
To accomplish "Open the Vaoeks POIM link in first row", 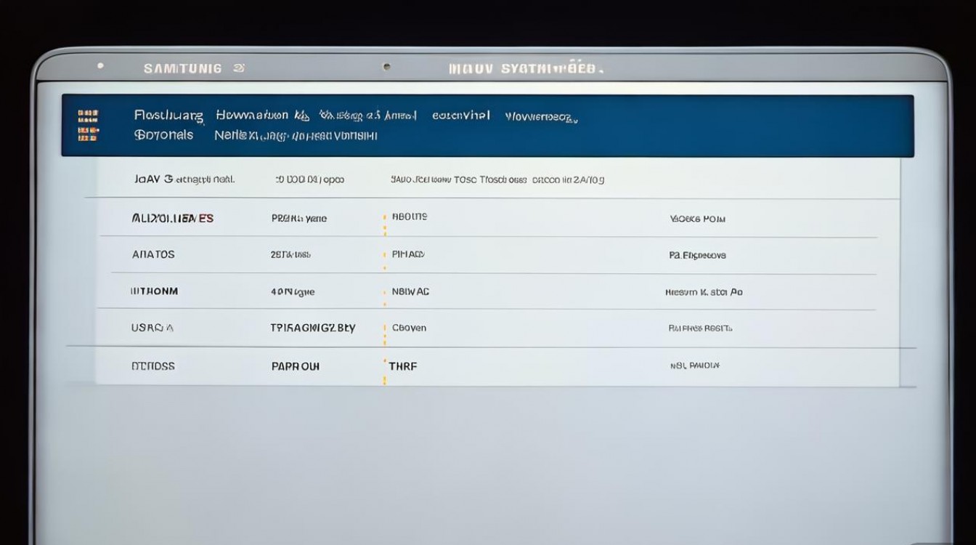I will [697, 219].
